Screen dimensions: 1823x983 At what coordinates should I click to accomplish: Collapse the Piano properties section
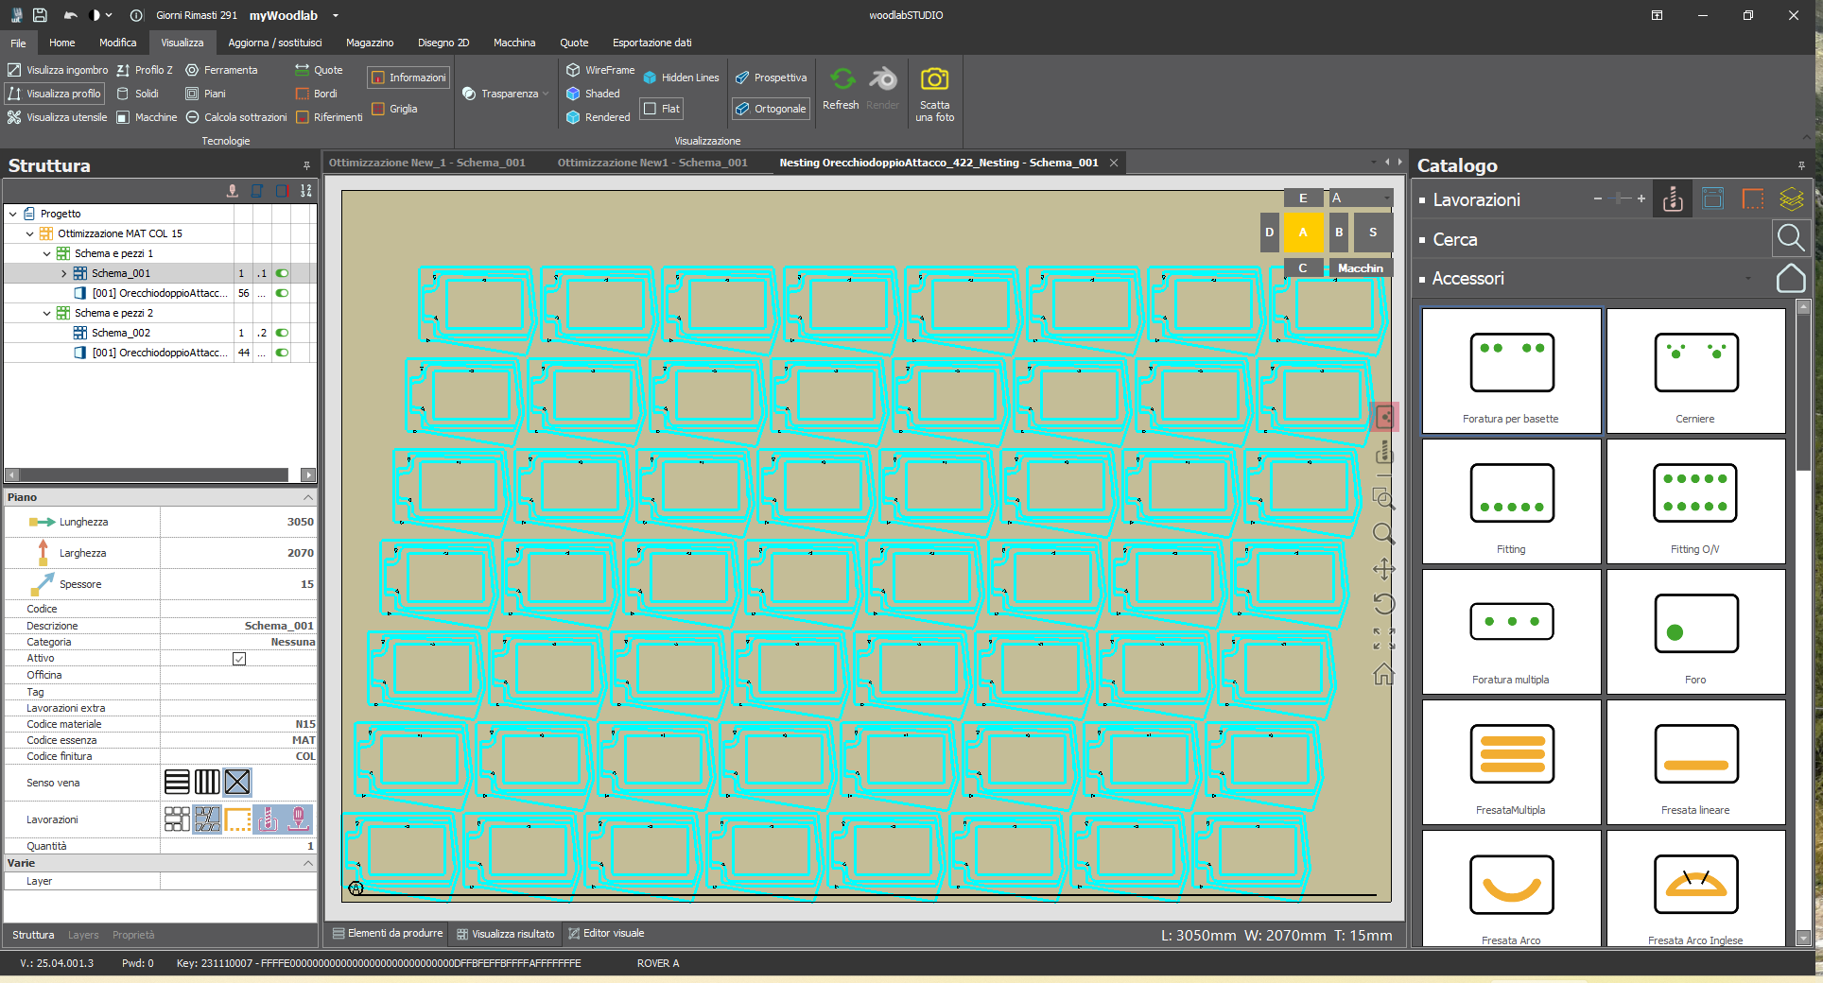point(307,497)
